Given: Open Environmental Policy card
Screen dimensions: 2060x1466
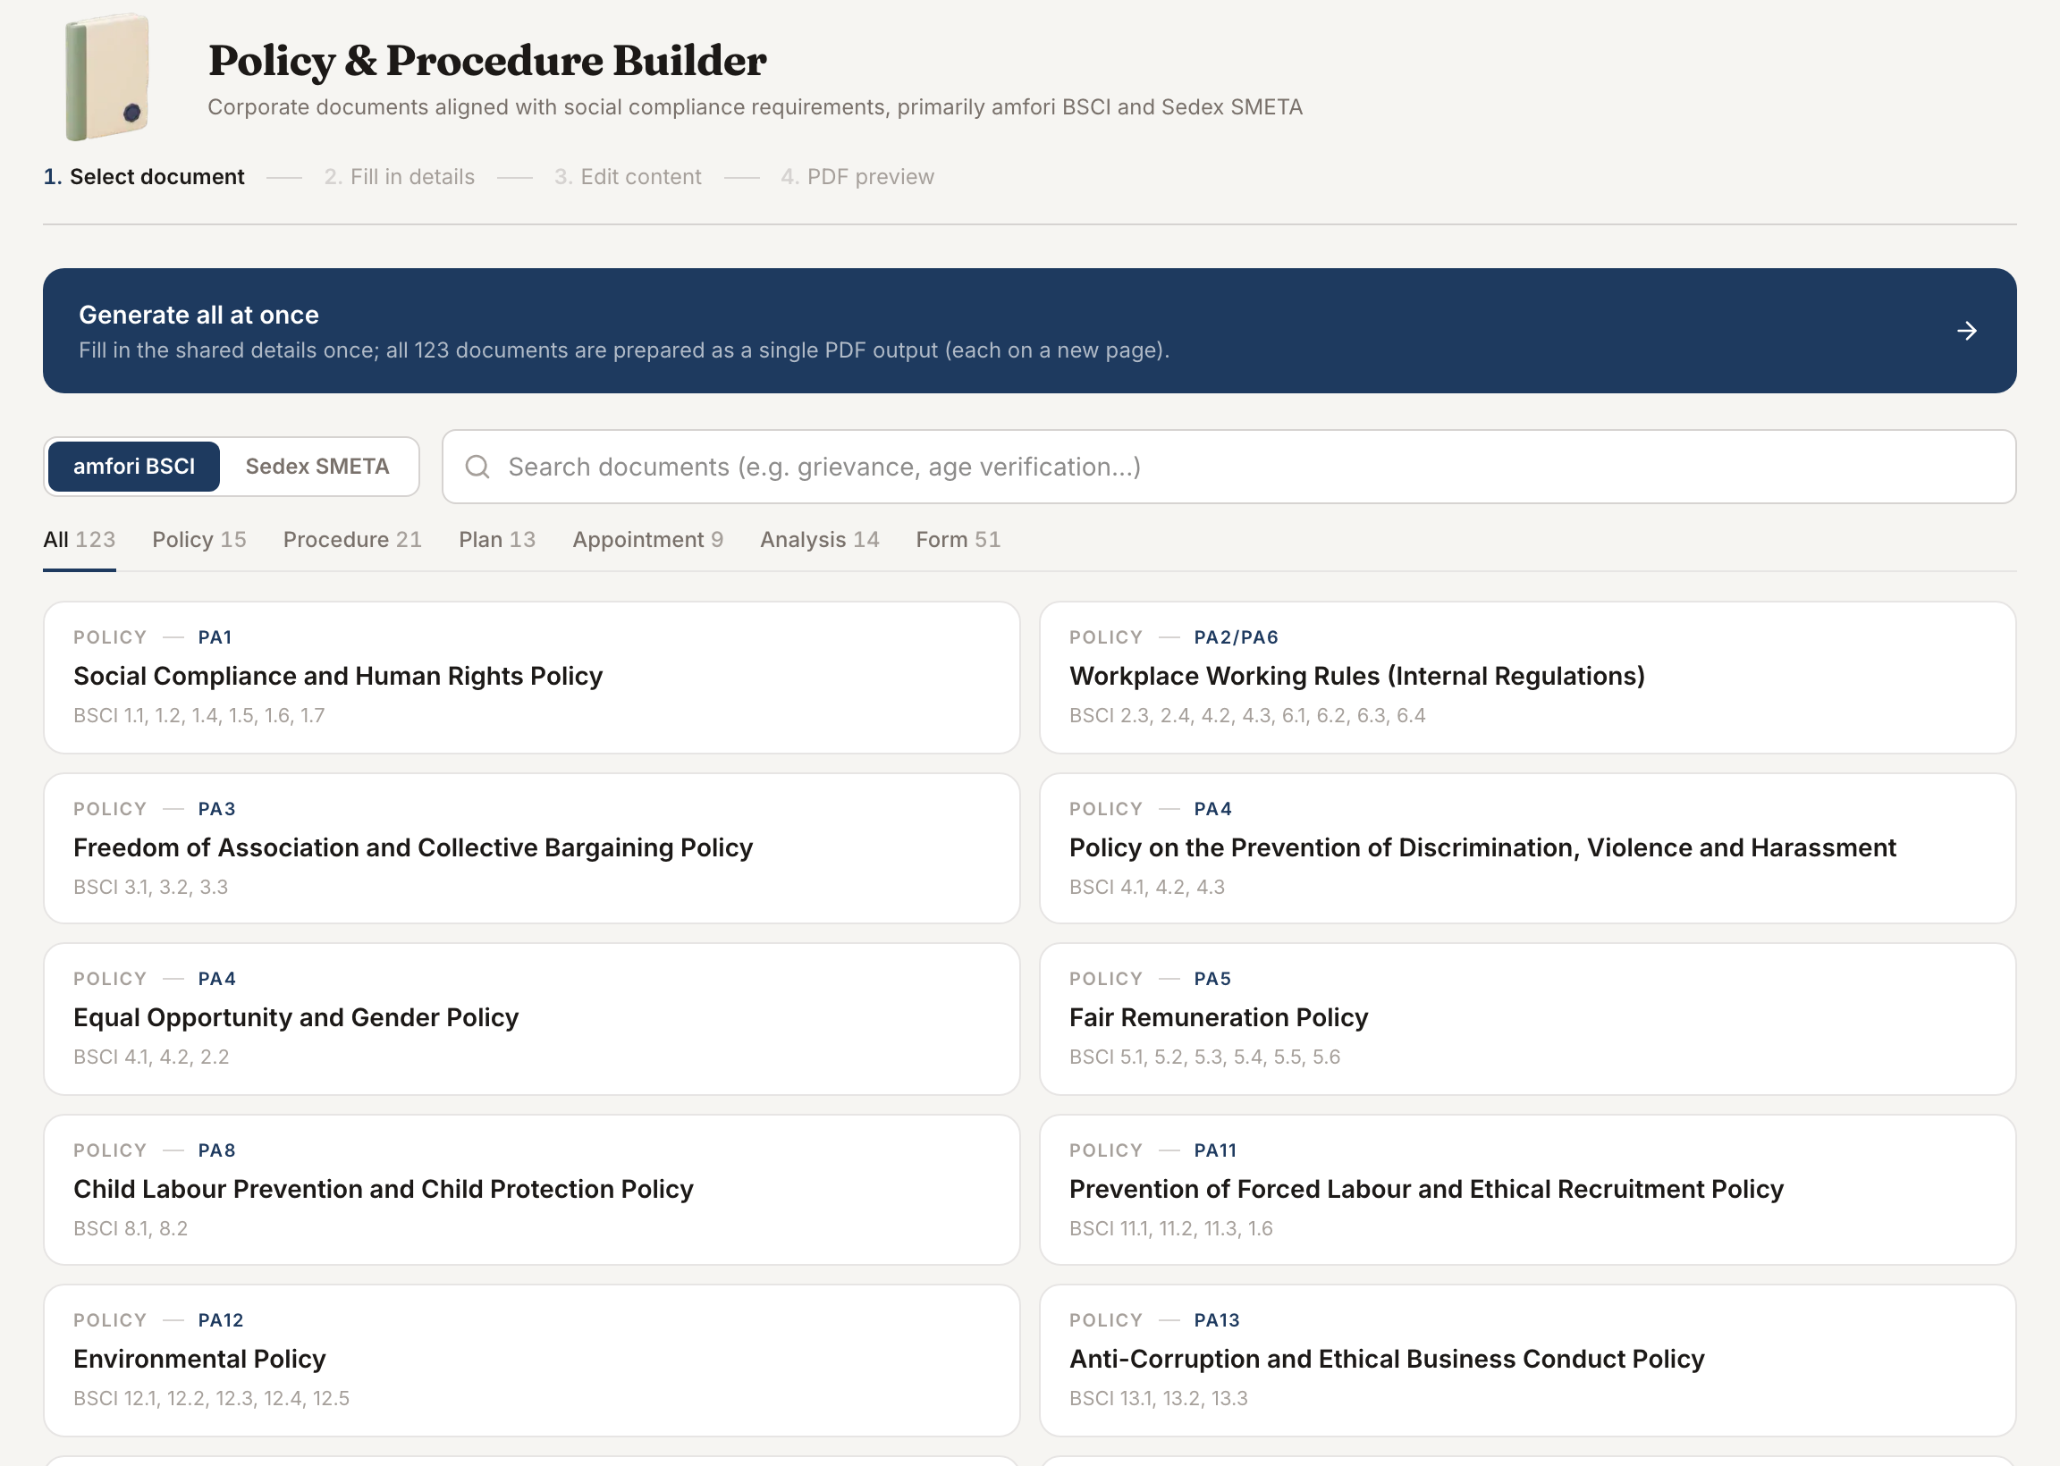Looking at the screenshot, I should [x=532, y=1361].
